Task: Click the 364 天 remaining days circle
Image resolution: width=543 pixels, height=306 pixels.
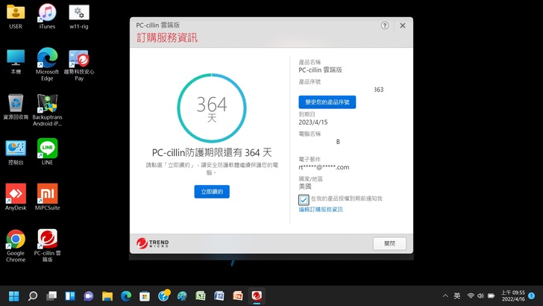Action: click(x=212, y=108)
